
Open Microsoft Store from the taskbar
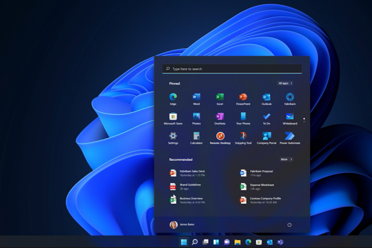[259, 242]
